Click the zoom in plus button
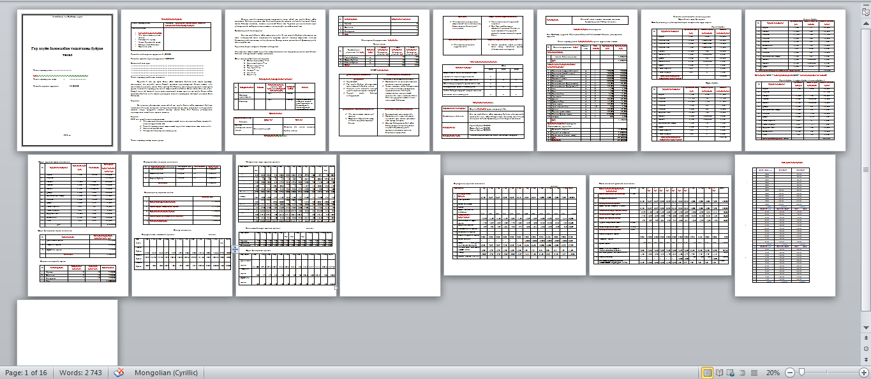Screen dimensions: 871x379 863,373
